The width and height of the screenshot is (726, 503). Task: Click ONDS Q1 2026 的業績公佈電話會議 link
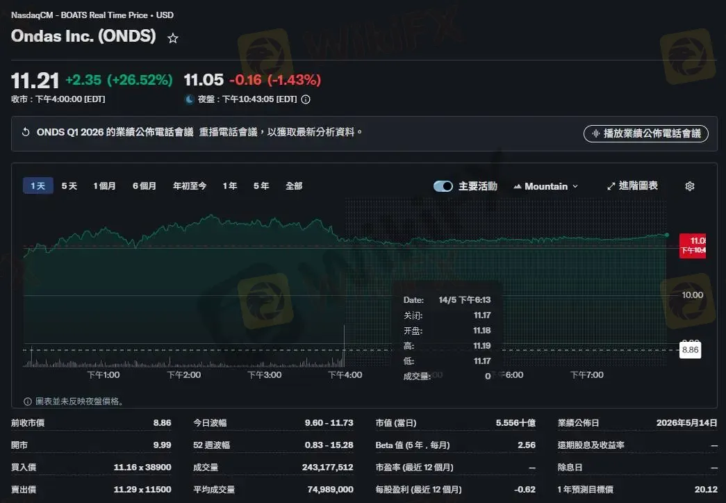(x=115, y=132)
